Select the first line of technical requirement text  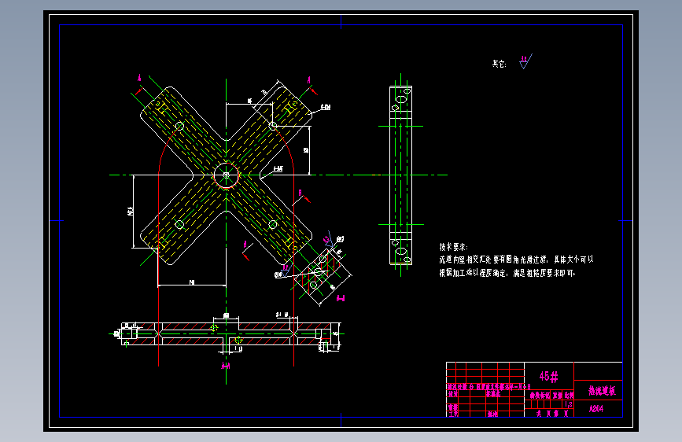point(516,260)
